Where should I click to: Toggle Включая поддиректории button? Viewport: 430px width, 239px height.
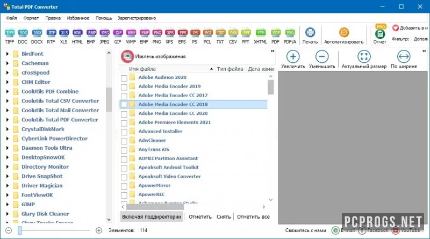click(152, 217)
